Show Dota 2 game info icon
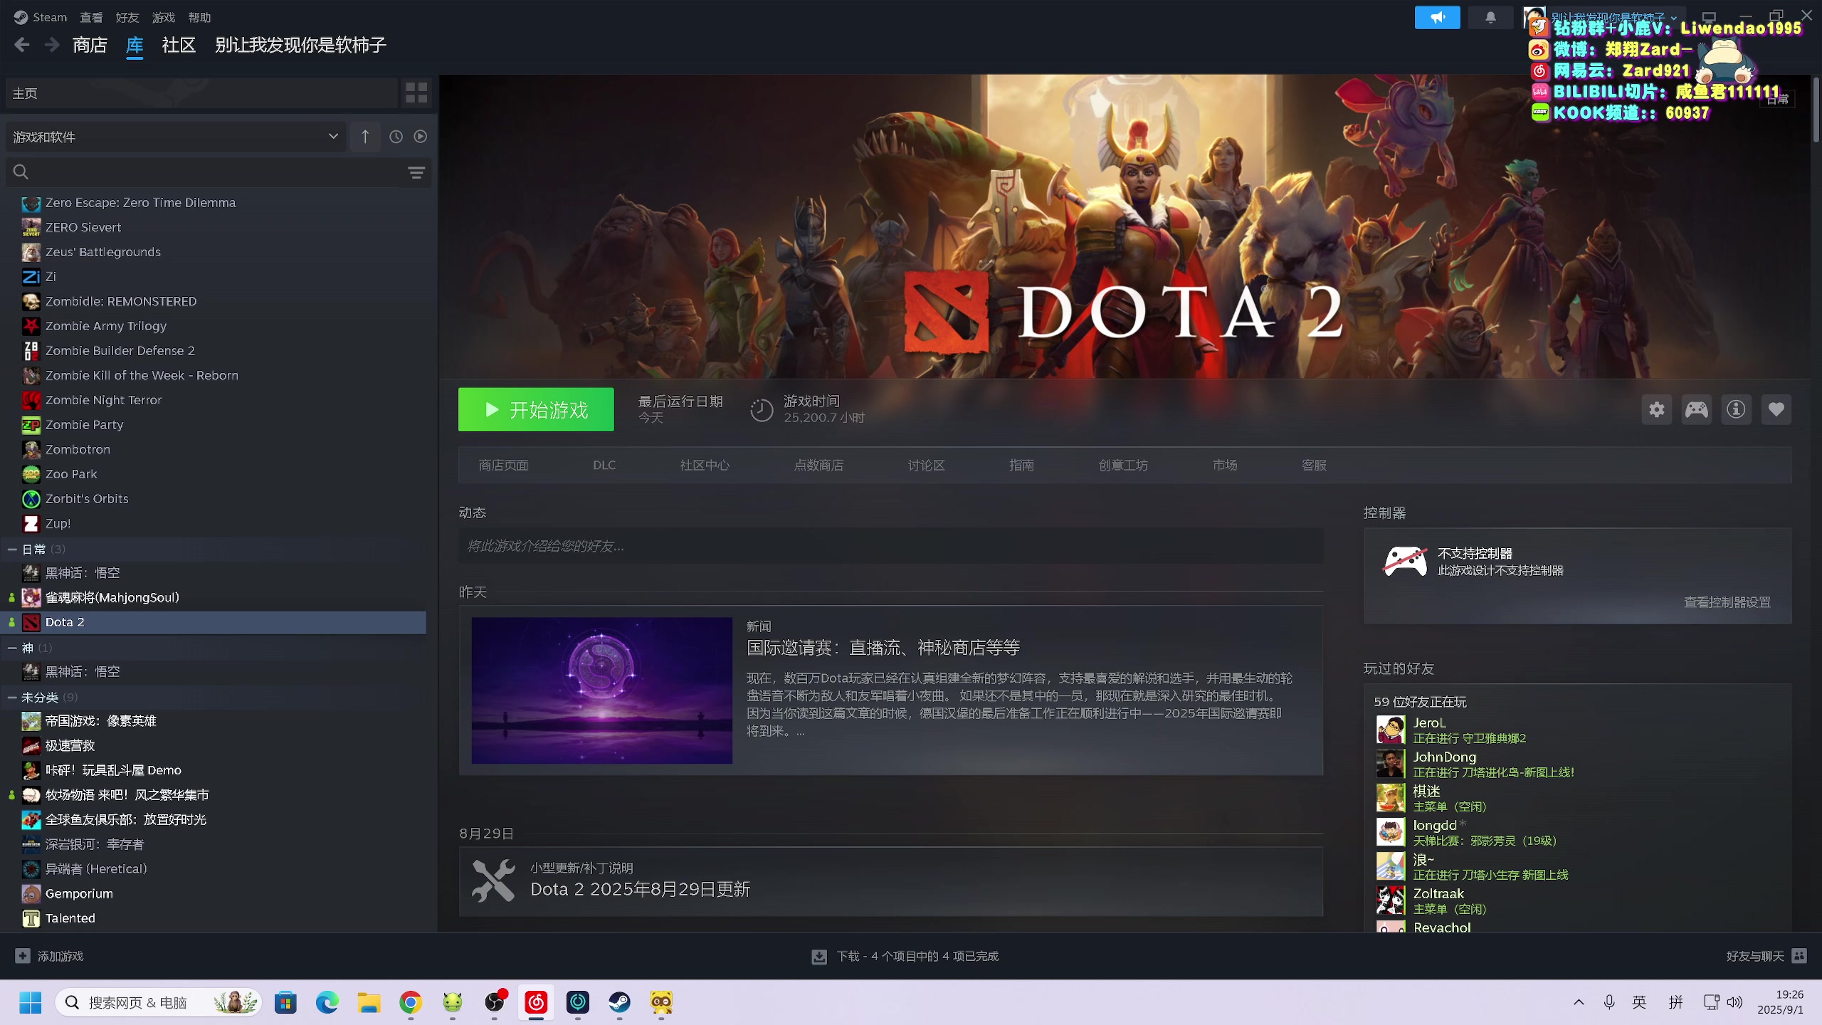The width and height of the screenshot is (1822, 1025). tap(1737, 409)
